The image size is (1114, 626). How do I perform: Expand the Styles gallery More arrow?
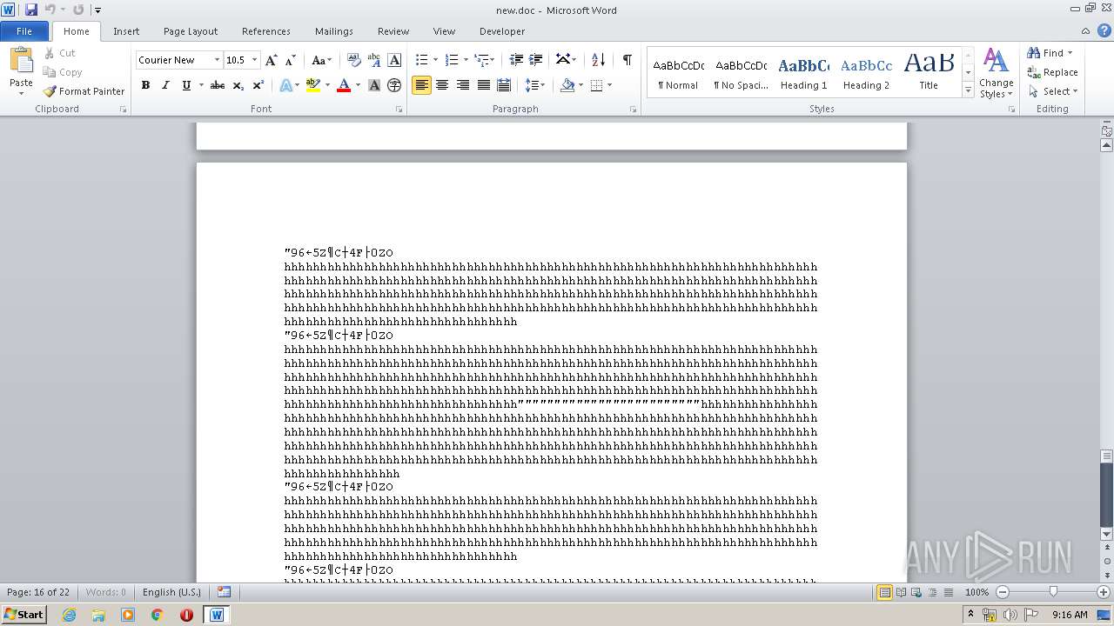[968, 90]
